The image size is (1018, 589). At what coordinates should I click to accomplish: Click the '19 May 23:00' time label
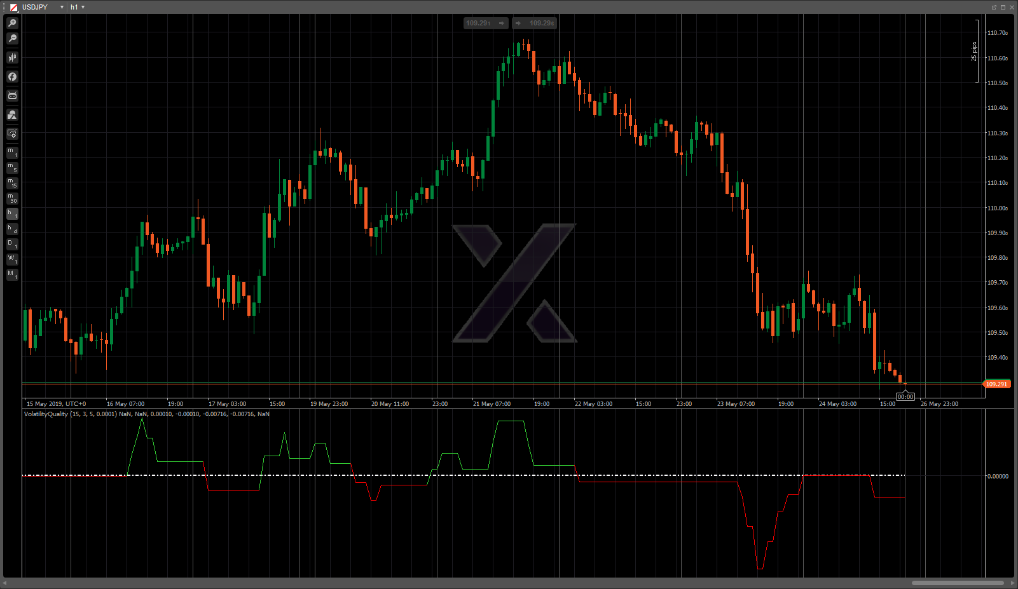pyautogui.click(x=329, y=404)
